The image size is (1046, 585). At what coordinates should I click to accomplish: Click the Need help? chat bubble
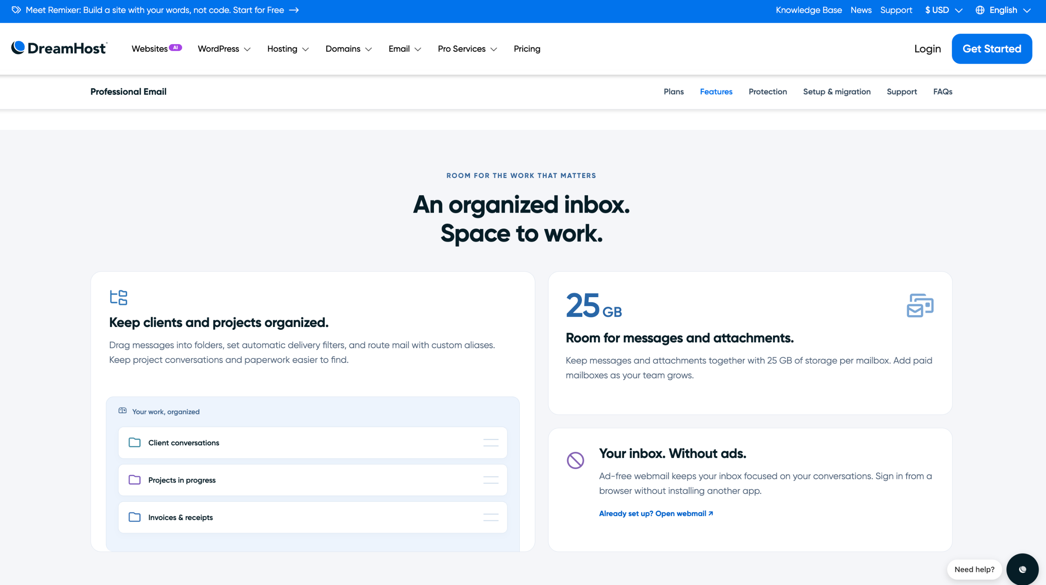pos(974,569)
